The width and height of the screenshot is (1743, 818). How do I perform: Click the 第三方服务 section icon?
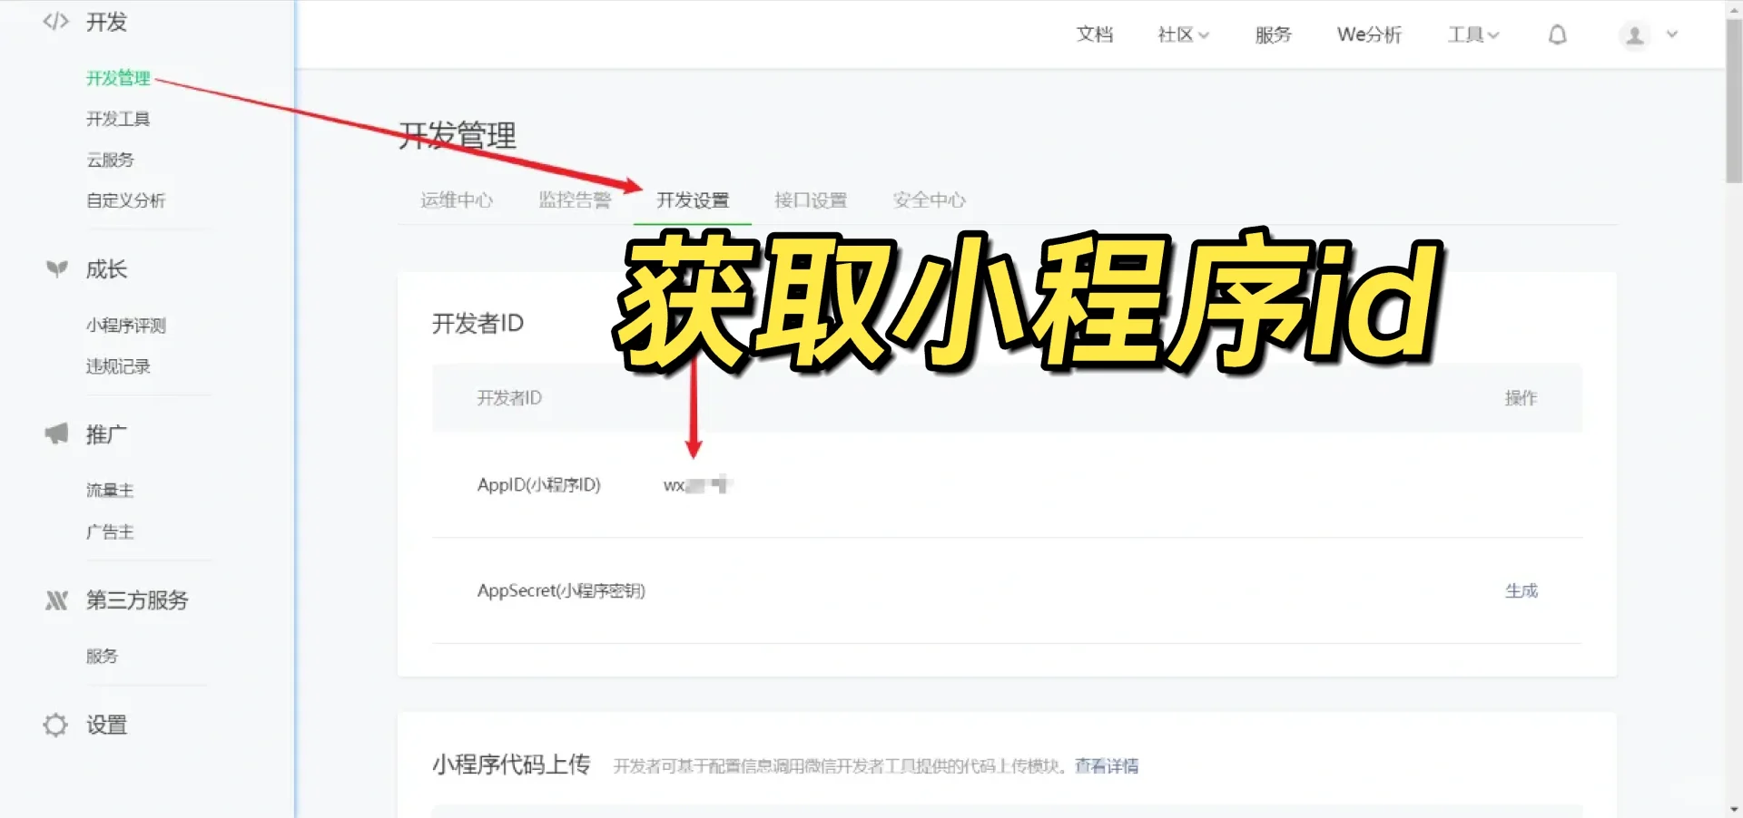click(x=56, y=600)
